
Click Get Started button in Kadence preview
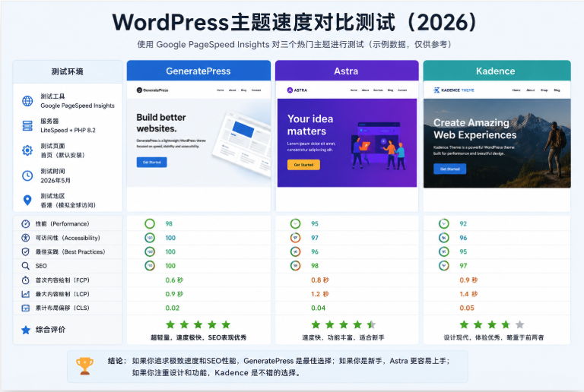[450, 169]
